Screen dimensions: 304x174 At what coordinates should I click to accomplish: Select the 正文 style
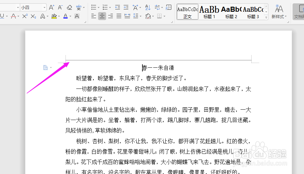point(187,12)
